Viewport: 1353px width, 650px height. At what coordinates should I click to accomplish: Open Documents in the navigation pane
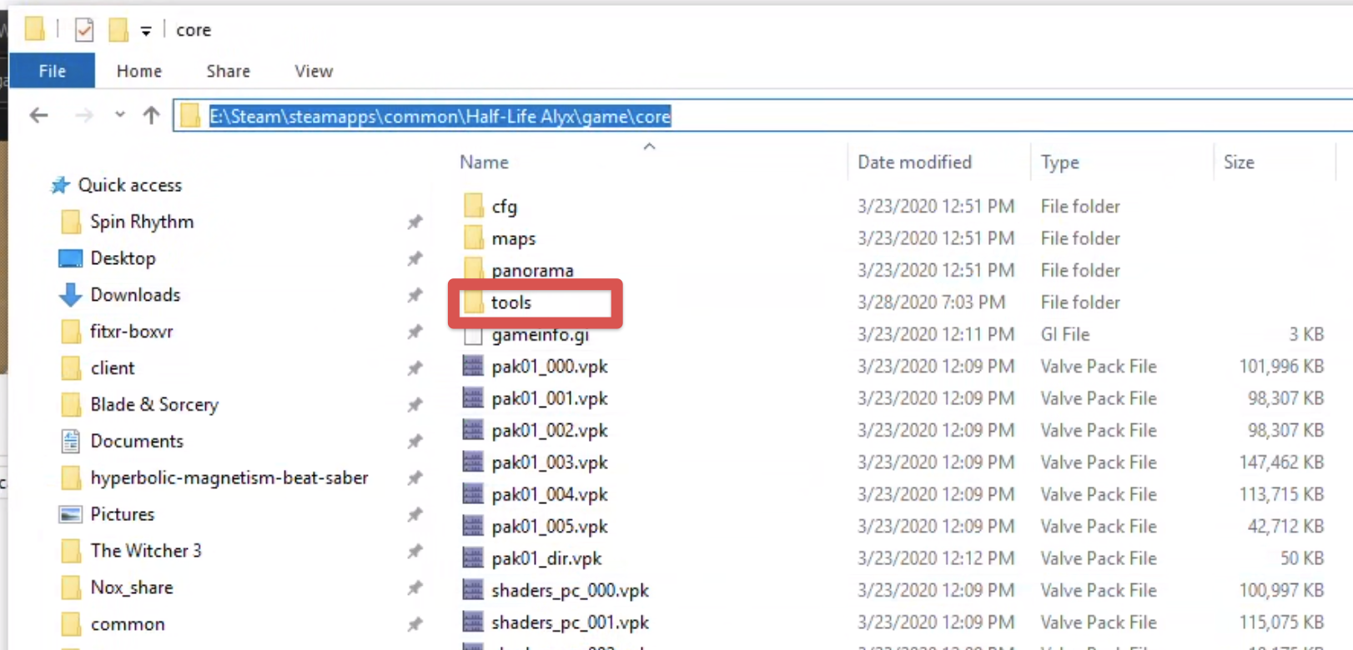pos(137,442)
